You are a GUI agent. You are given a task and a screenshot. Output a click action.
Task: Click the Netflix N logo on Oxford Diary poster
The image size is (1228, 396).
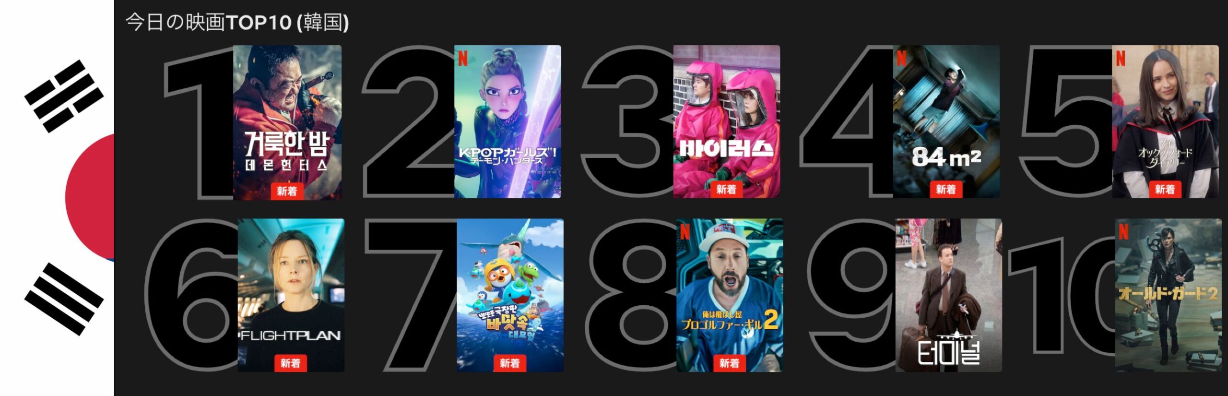(1121, 58)
